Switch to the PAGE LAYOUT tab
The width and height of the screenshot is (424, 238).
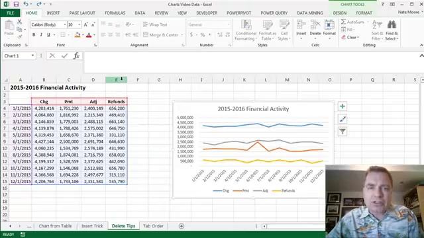pos(82,13)
